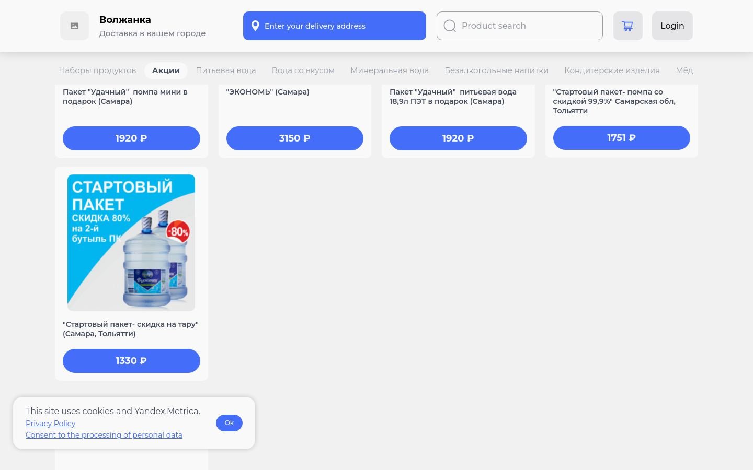The height and width of the screenshot is (470, 753).
Task: Select Кондитерские изделия category
Action: point(612,70)
